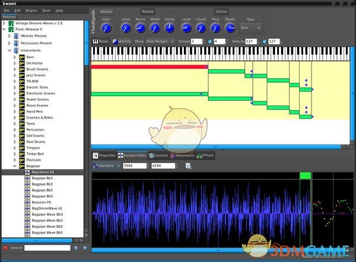The image size is (356, 262).
Task: Click the search next arrow icon
Action: 85,248
